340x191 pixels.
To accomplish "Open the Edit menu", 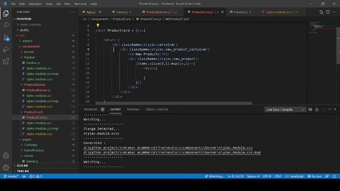I will (22, 4).
